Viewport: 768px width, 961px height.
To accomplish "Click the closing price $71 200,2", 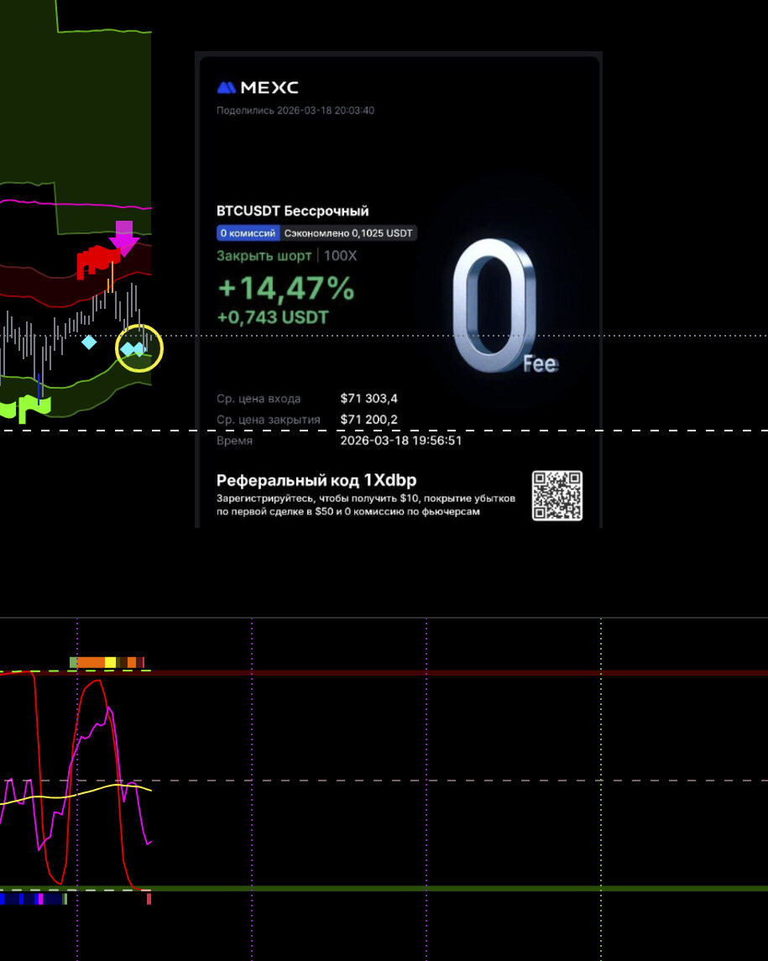I will pyautogui.click(x=369, y=420).
